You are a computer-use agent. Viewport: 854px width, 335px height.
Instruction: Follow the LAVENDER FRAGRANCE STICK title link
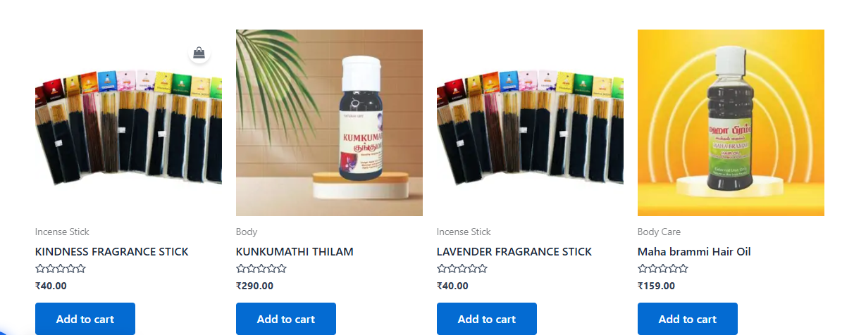(514, 252)
